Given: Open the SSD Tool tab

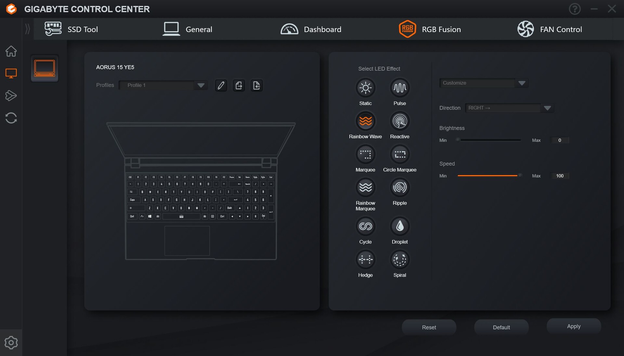Looking at the screenshot, I should click(71, 29).
